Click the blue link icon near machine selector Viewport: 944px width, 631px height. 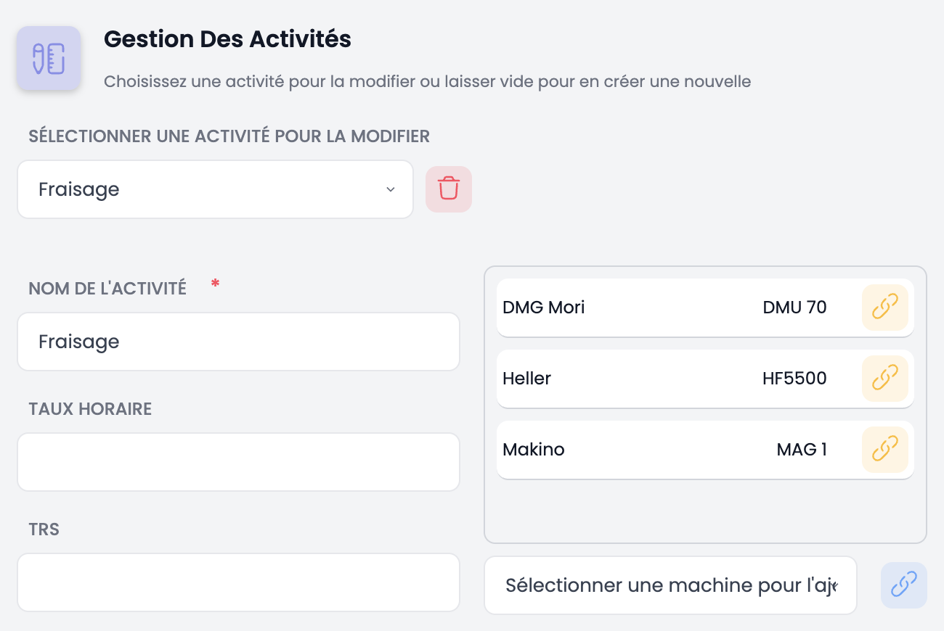click(x=903, y=585)
